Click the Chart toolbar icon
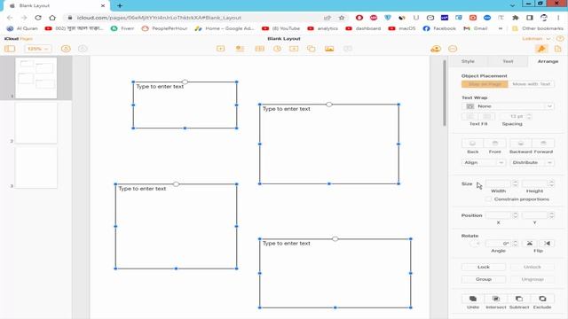This screenshot has height=319, width=568. tap(277, 49)
